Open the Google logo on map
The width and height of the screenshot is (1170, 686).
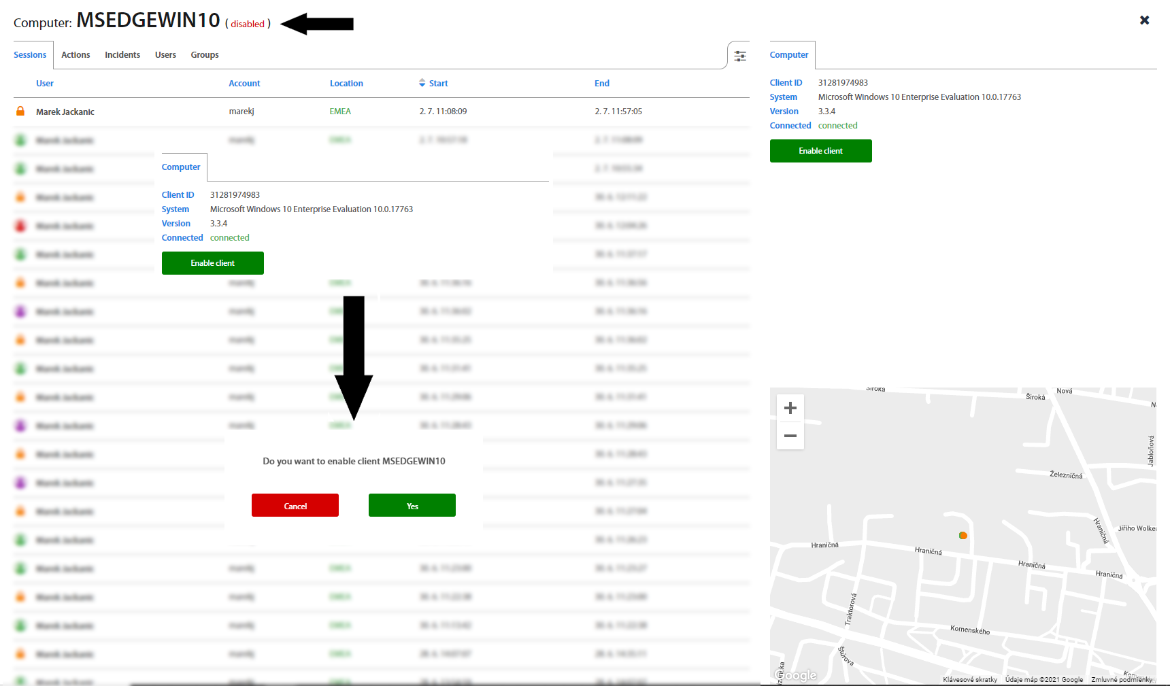797,675
